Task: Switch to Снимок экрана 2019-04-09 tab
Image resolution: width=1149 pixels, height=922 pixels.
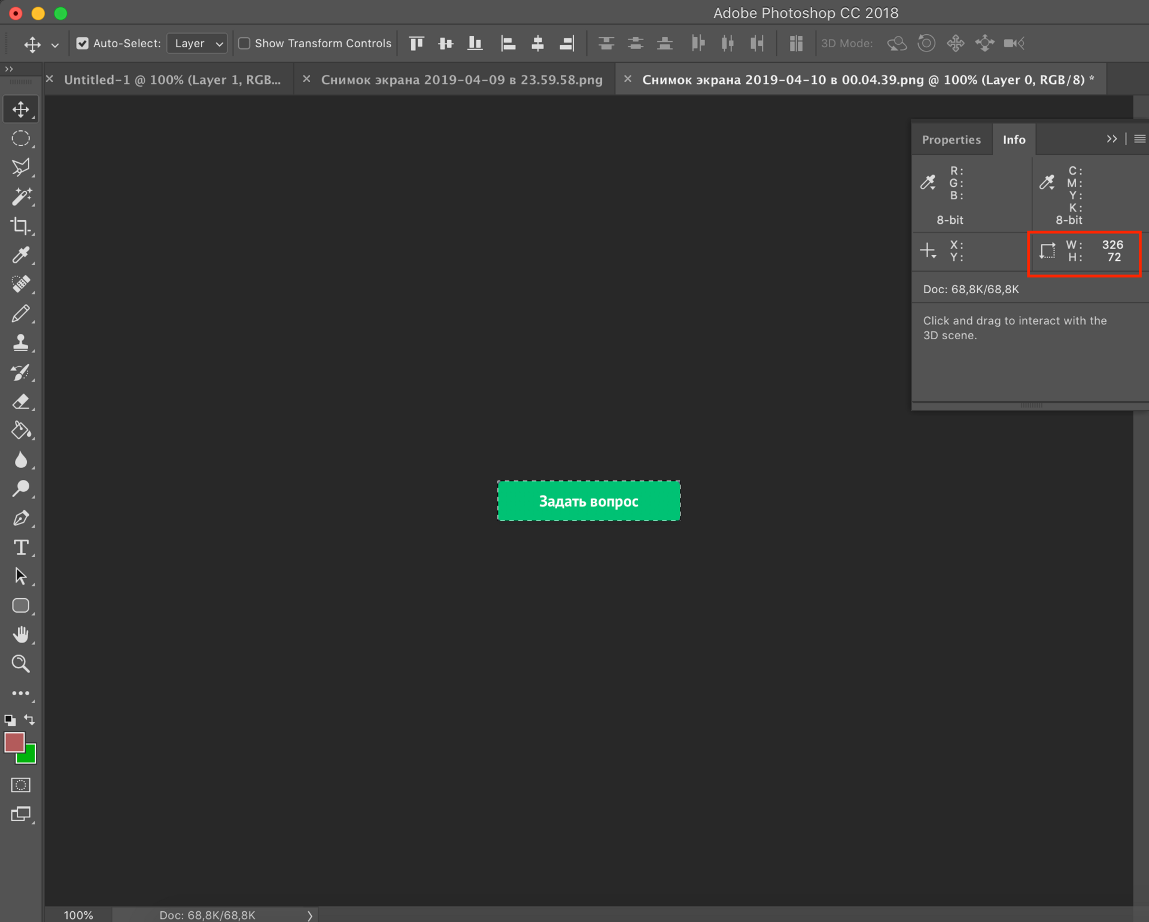Action: (x=461, y=80)
